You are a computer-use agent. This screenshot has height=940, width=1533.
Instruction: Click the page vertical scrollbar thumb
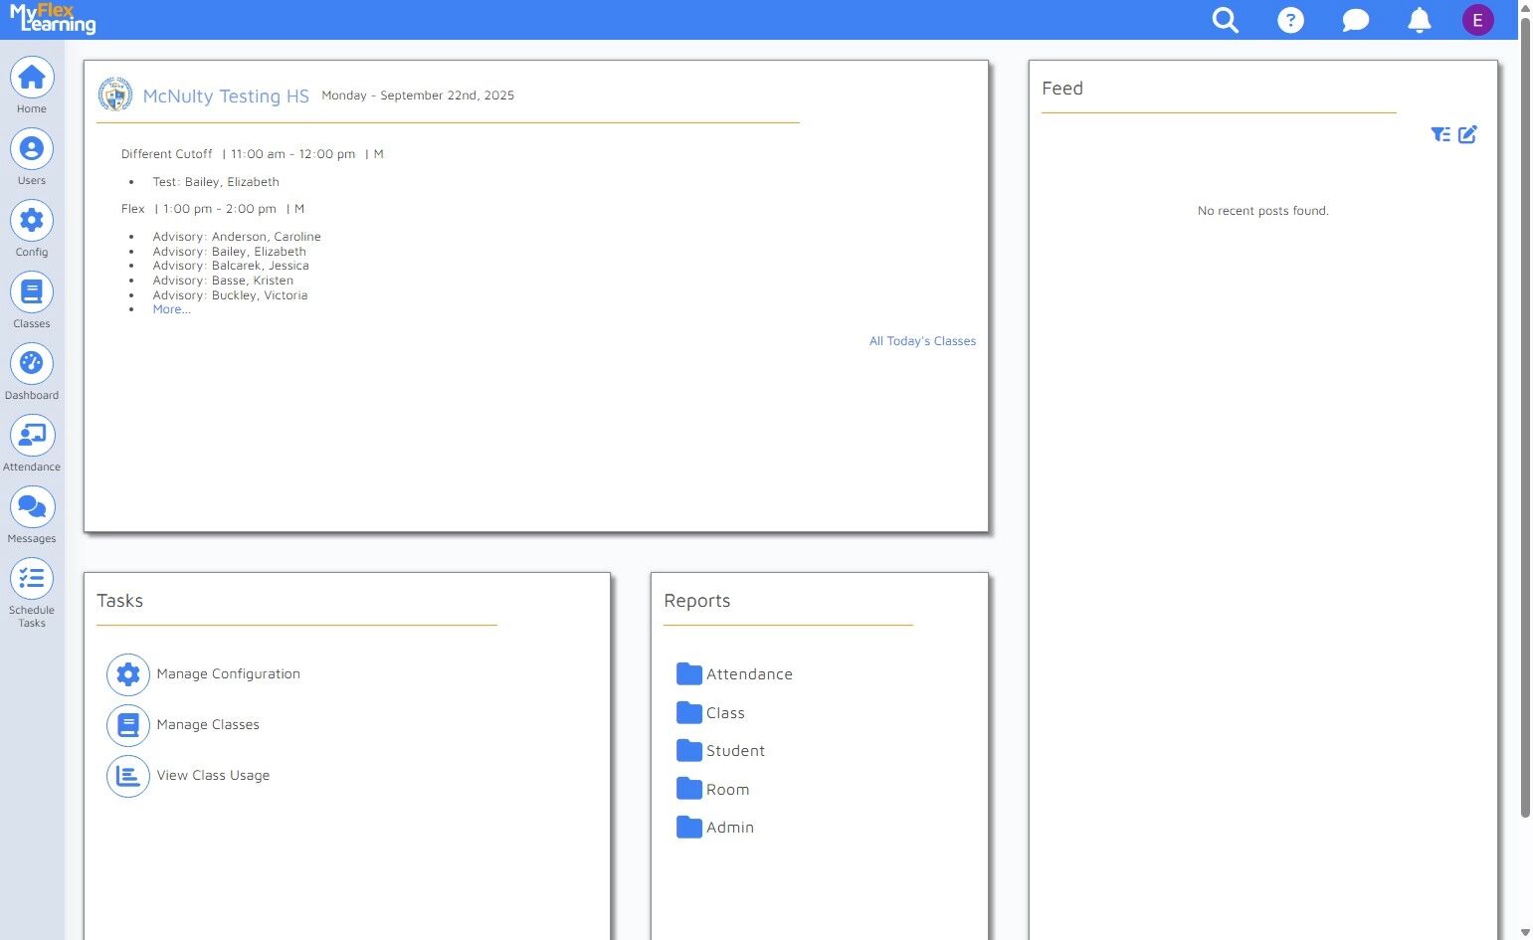[x=1525, y=418]
